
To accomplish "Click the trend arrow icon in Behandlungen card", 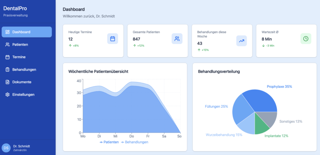I will pyautogui.click(x=241, y=41).
